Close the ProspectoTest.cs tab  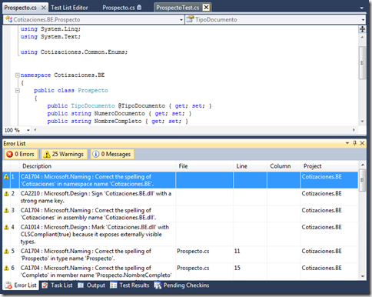point(206,8)
